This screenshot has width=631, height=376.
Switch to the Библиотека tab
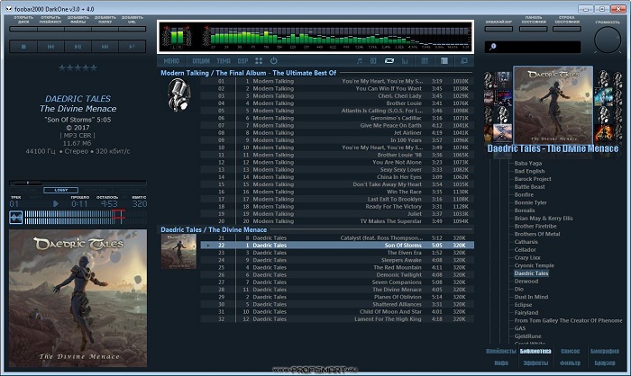point(535,351)
